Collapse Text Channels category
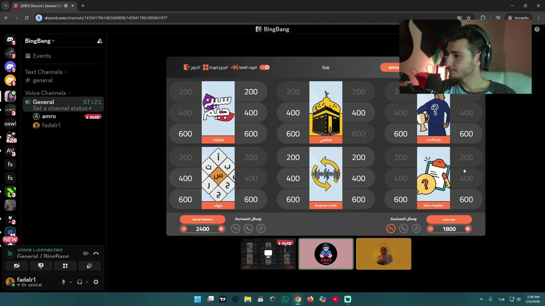Viewport: 545px width, 306px height. coord(46,72)
